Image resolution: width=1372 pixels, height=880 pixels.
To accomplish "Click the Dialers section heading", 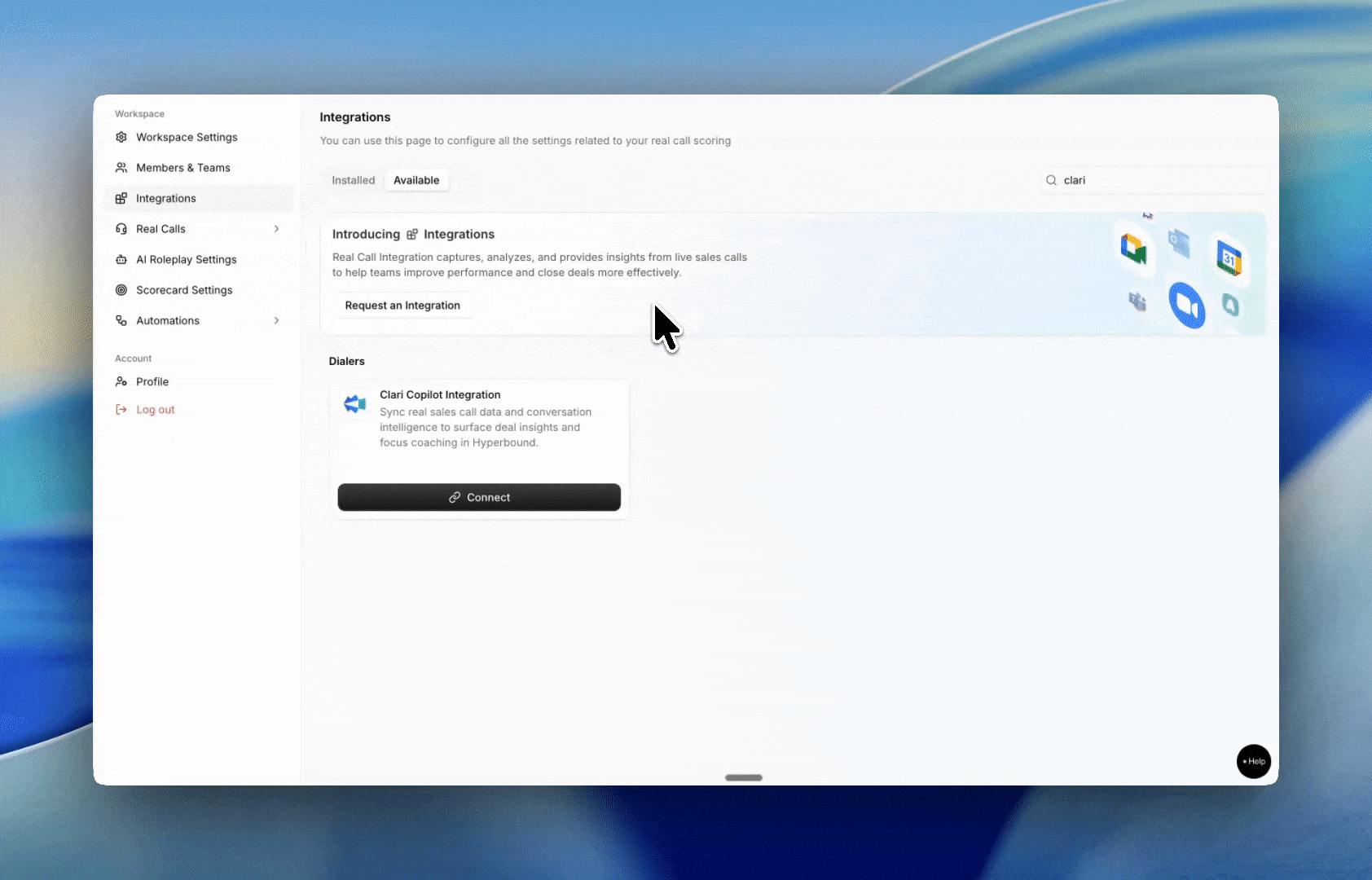I will [x=347, y=361].
